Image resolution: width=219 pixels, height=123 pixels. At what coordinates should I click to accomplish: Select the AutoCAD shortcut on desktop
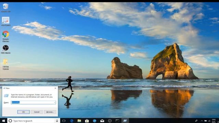[6, 21]
